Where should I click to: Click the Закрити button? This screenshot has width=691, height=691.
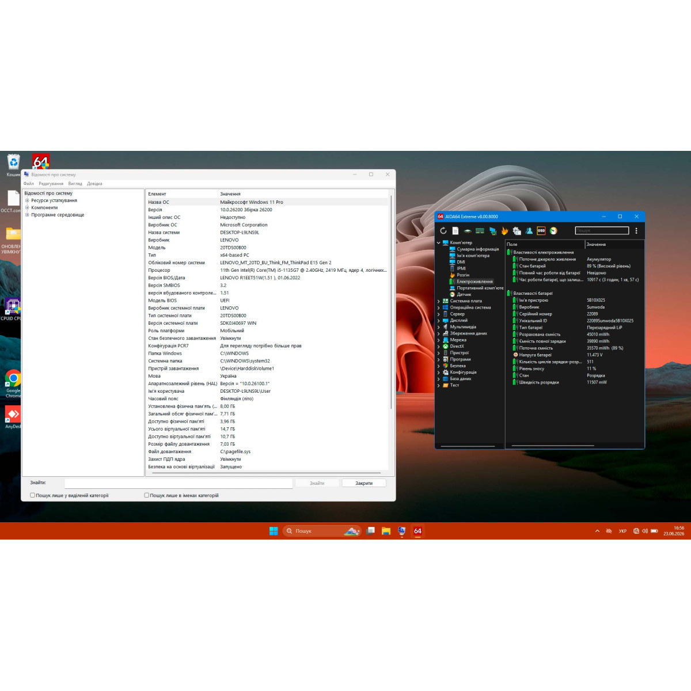click(364, 483)
